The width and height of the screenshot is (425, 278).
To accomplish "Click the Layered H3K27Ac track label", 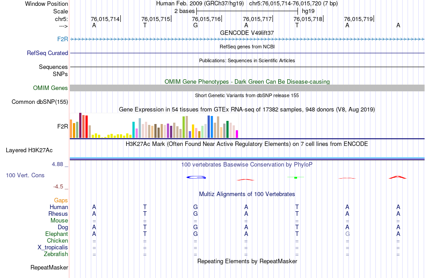I will (x=29, y=150).
